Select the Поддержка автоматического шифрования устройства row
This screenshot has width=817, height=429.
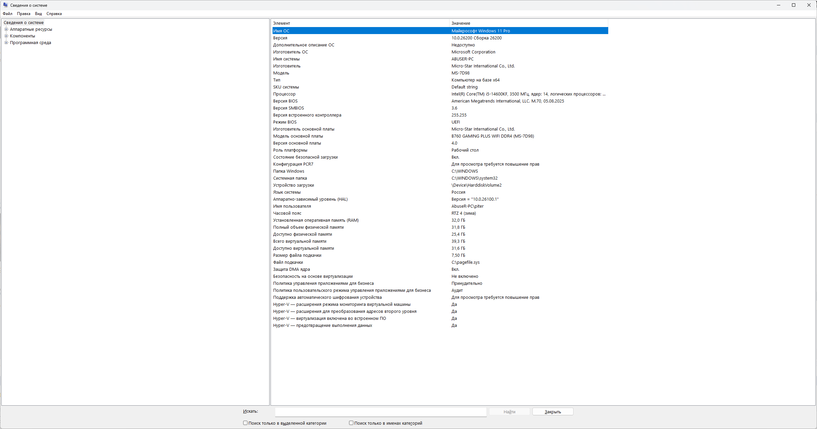point(440,297)
